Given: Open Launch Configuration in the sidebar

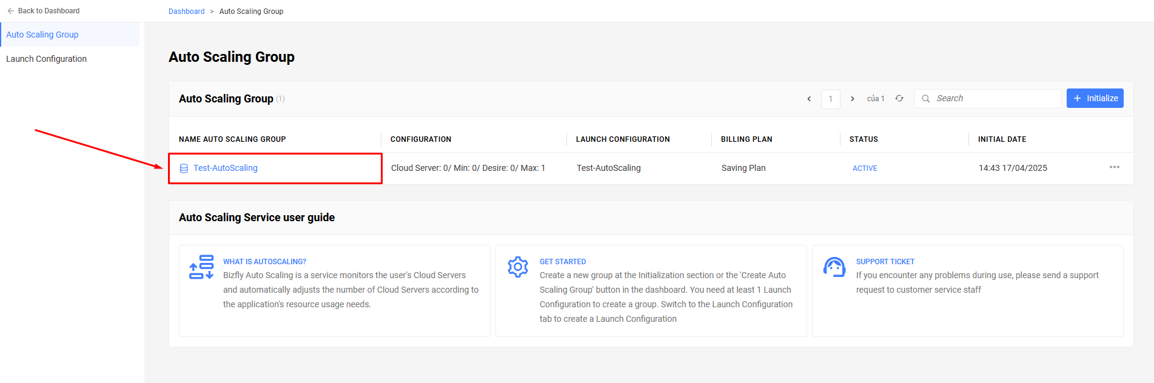Looking at the screenshot, I should point(47,59).
